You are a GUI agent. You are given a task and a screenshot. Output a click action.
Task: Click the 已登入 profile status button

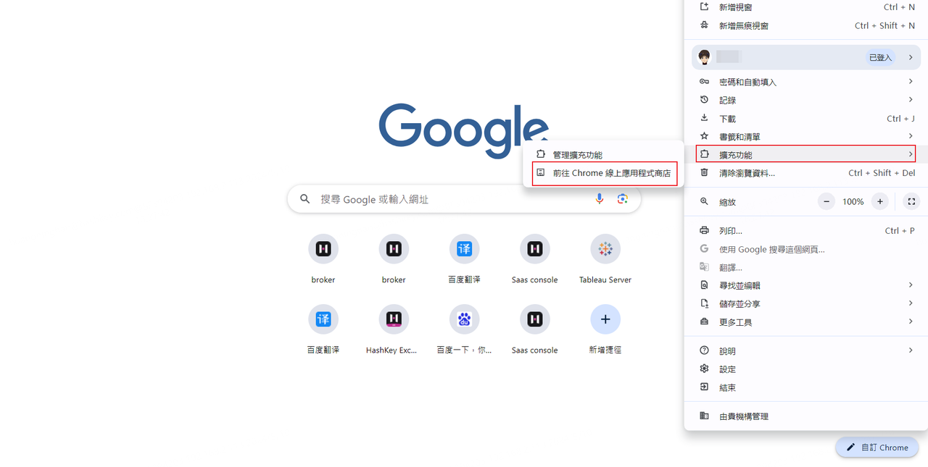tap(880, 57)
